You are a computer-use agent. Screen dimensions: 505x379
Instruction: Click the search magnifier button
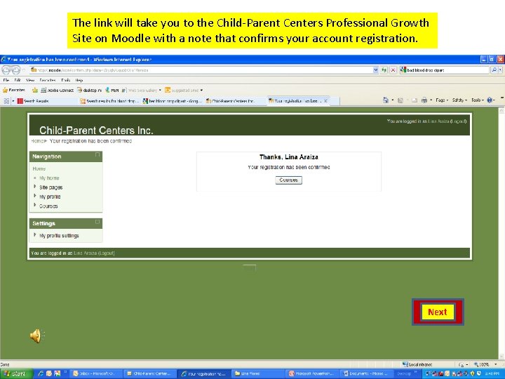494,70
